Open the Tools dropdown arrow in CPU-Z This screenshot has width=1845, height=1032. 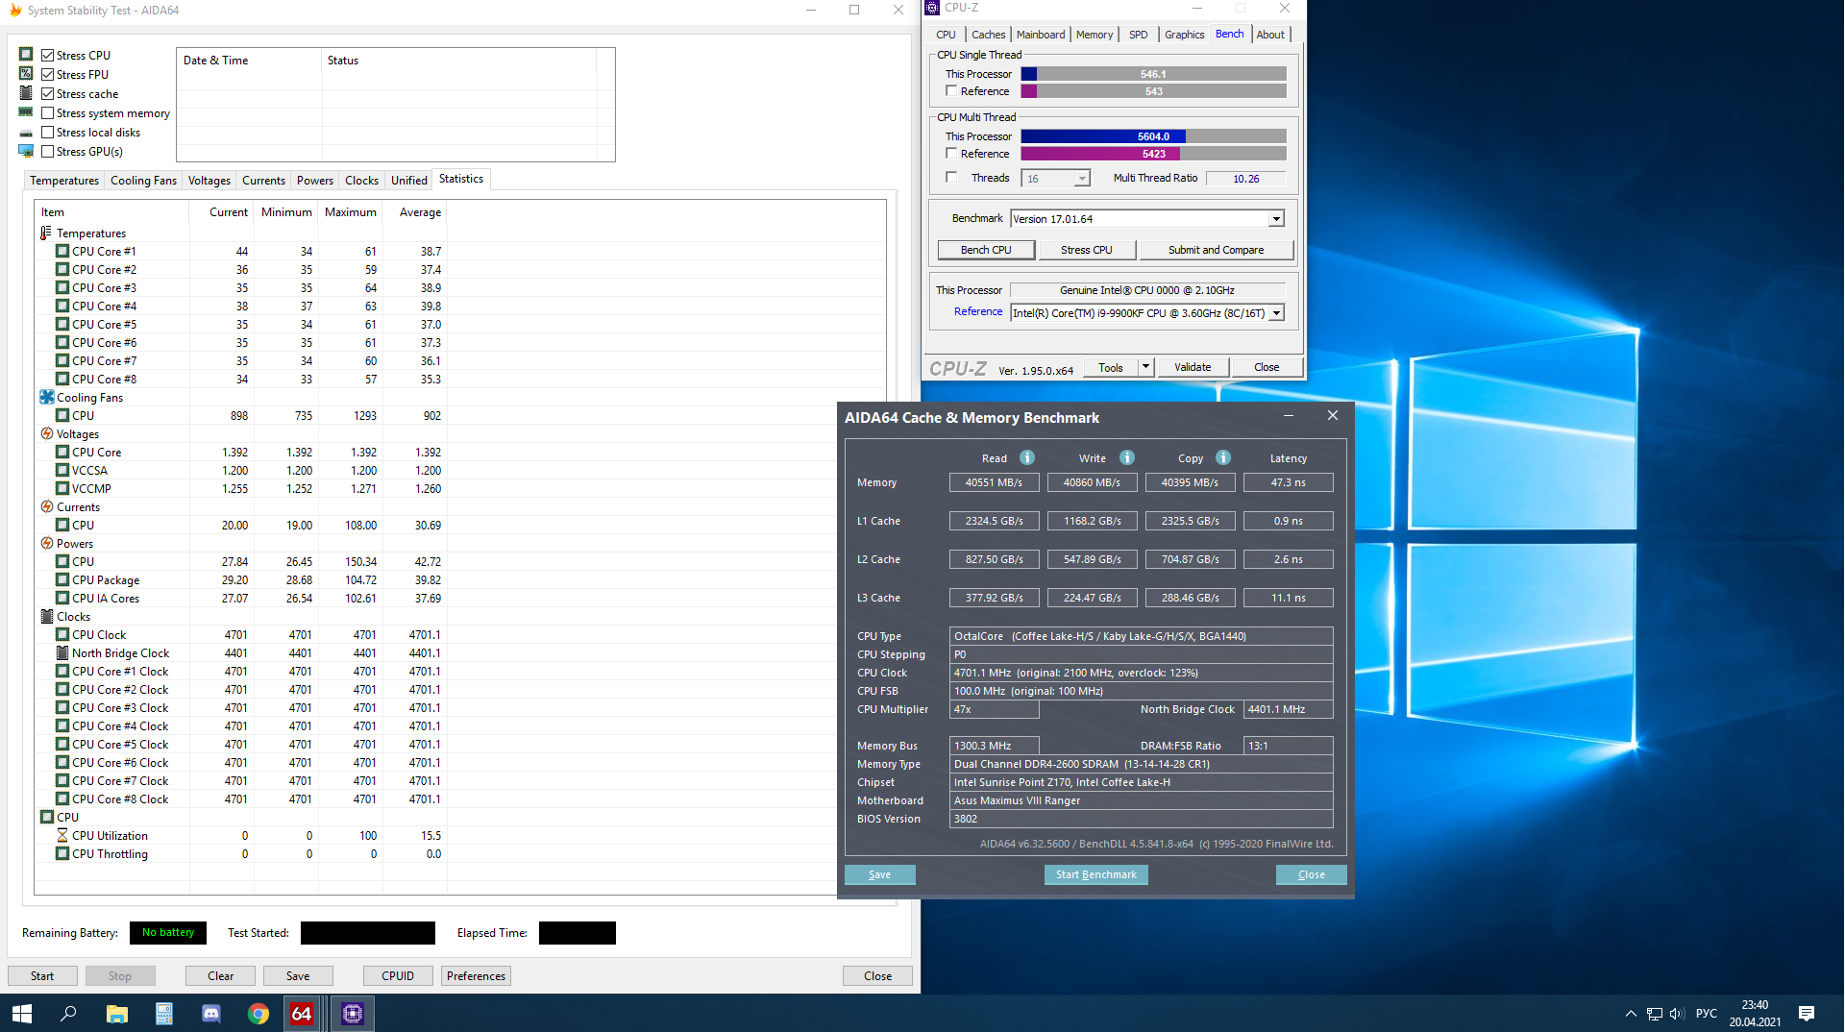point(1145,366)
